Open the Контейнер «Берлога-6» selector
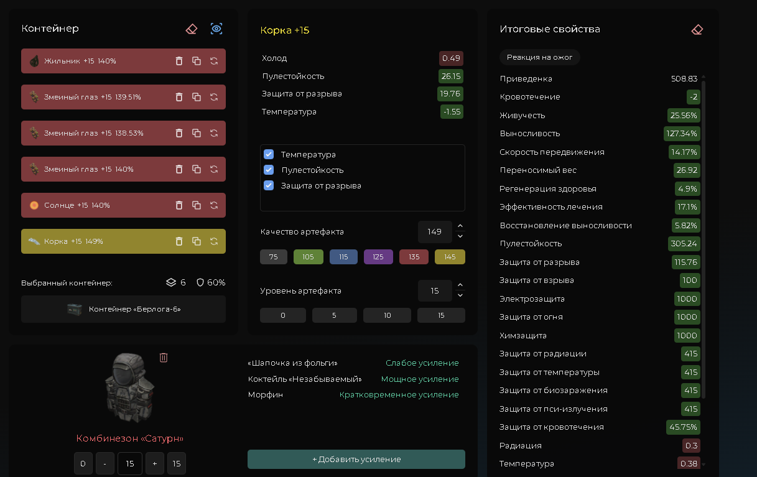Image resolution: width=757 pixels, height=477 pixels. click(123, 309)
